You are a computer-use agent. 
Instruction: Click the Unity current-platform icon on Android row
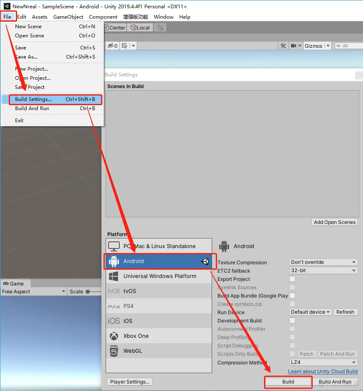tap(205, 261)
